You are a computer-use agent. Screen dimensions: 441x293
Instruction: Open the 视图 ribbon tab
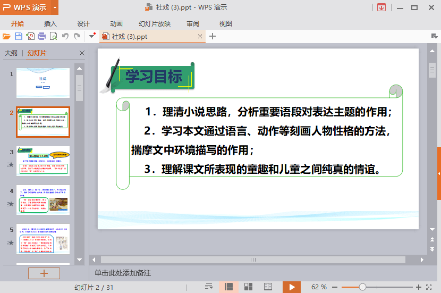pos(226,23)
